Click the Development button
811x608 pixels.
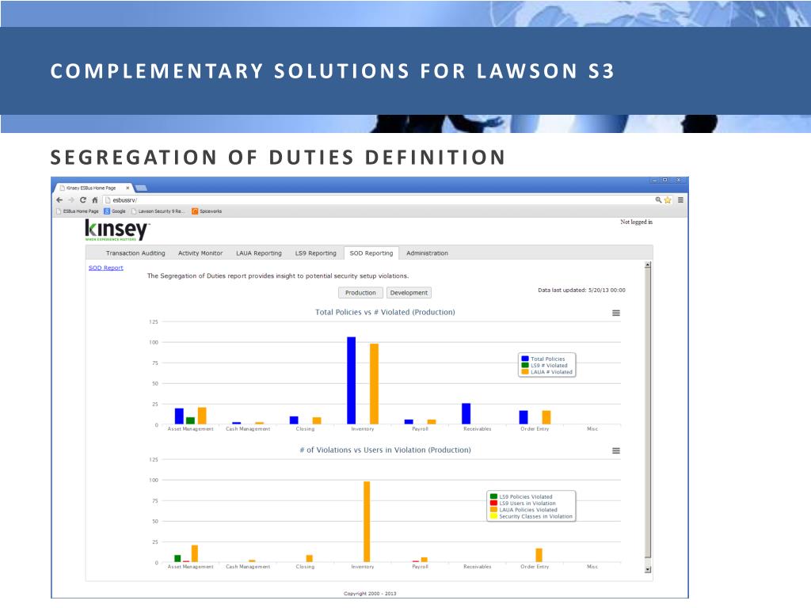pyautogui.click(x=409, y=293)
